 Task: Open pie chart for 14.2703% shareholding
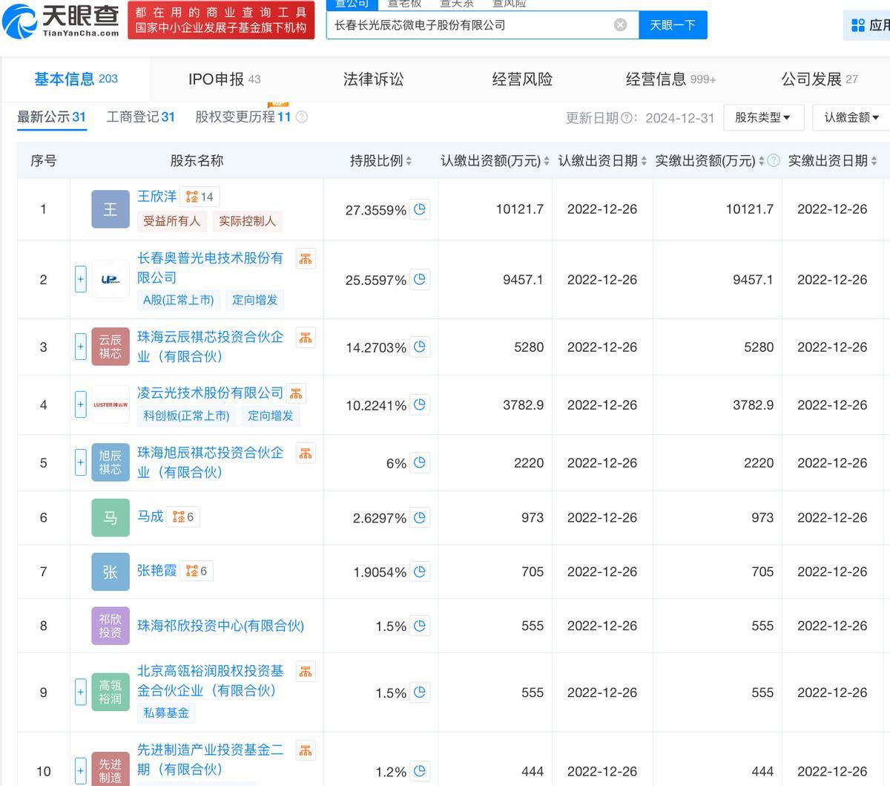coord(420,347)
